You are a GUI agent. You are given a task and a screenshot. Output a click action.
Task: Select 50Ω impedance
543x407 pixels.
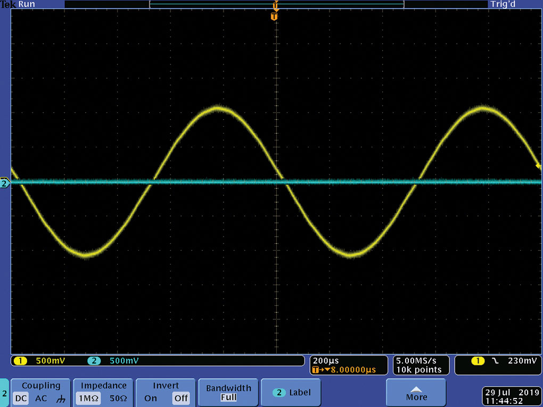click(118, 398)
